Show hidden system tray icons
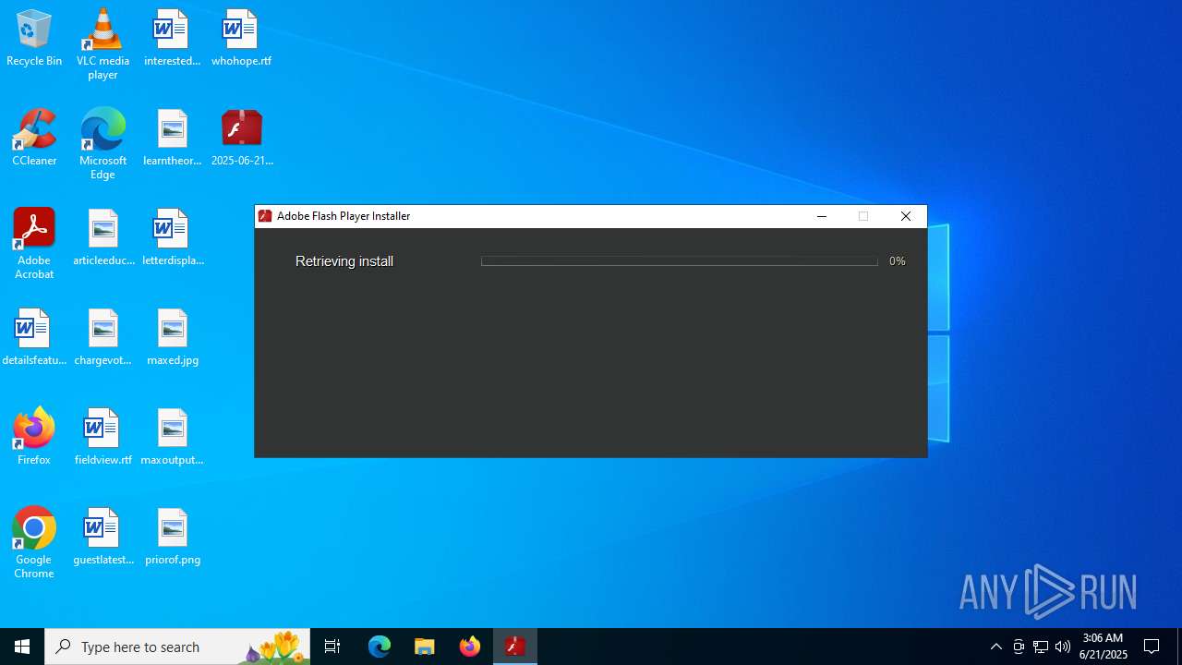Screen dimensions: 1182x665 click(996, 647)
